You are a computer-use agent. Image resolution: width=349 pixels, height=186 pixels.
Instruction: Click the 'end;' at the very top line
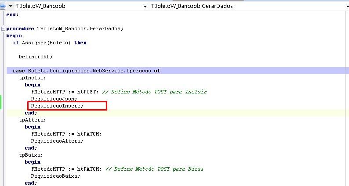coord(12,14)
